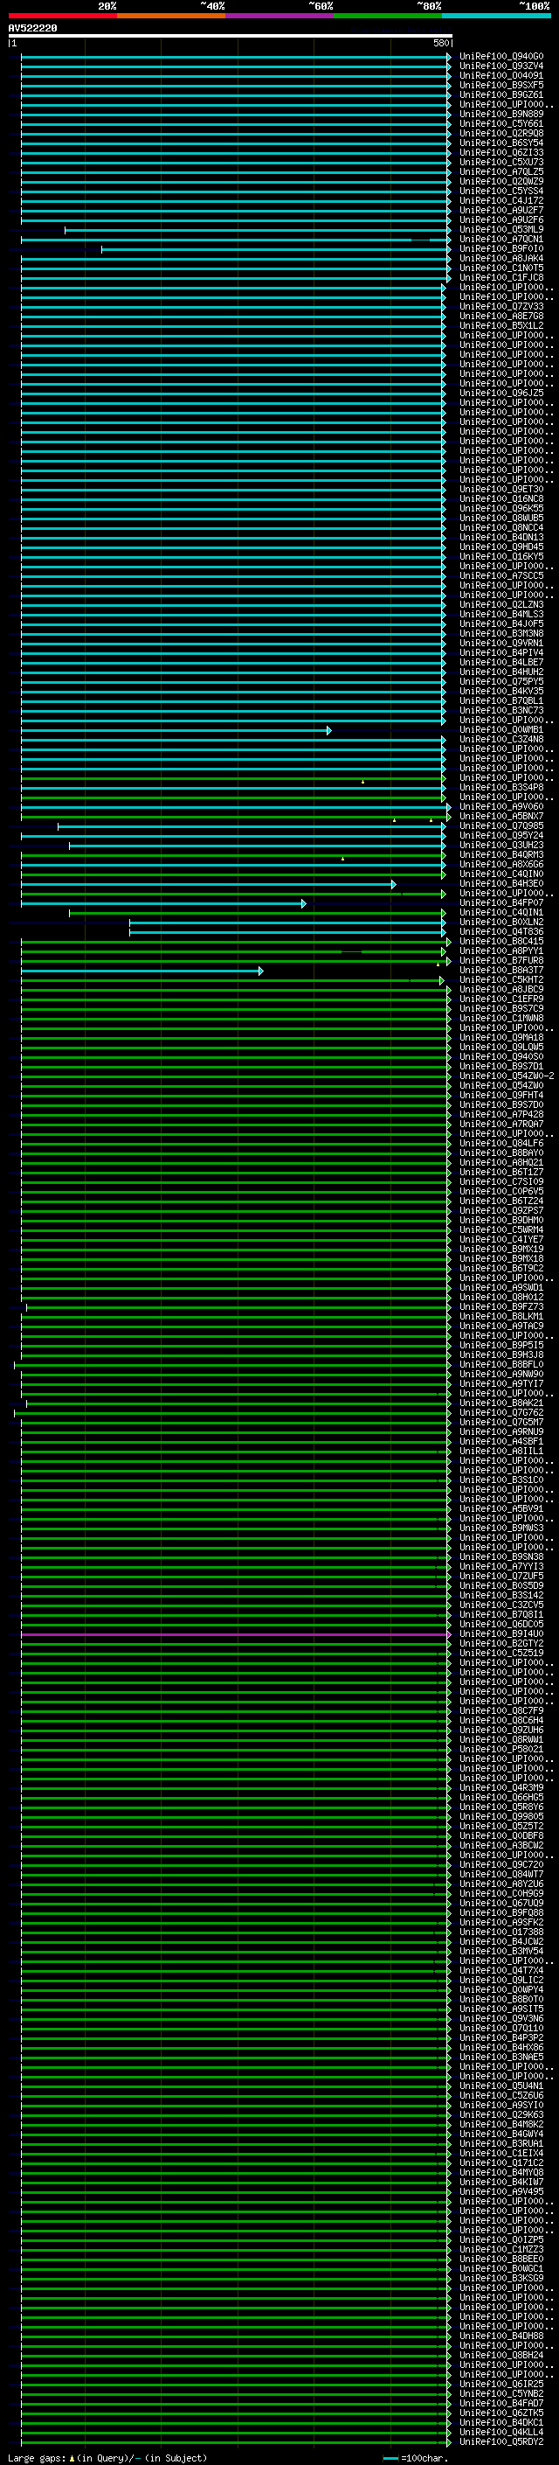
Task: Select the UniRef100_B3S4P8 label
Action: coord(500,789)
